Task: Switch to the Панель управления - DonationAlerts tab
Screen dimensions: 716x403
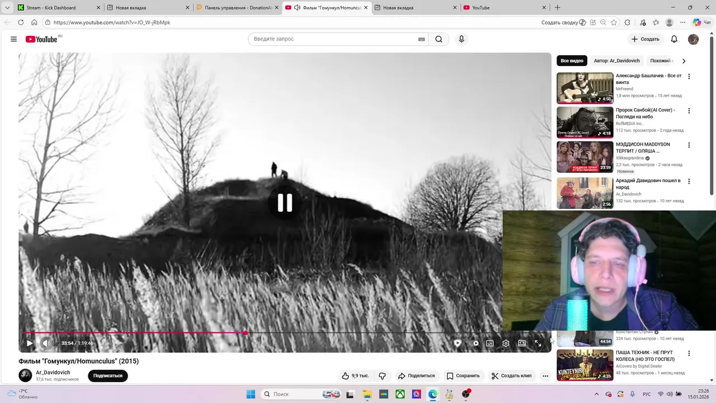Action: pyautogui.click(x=238, y=8)
